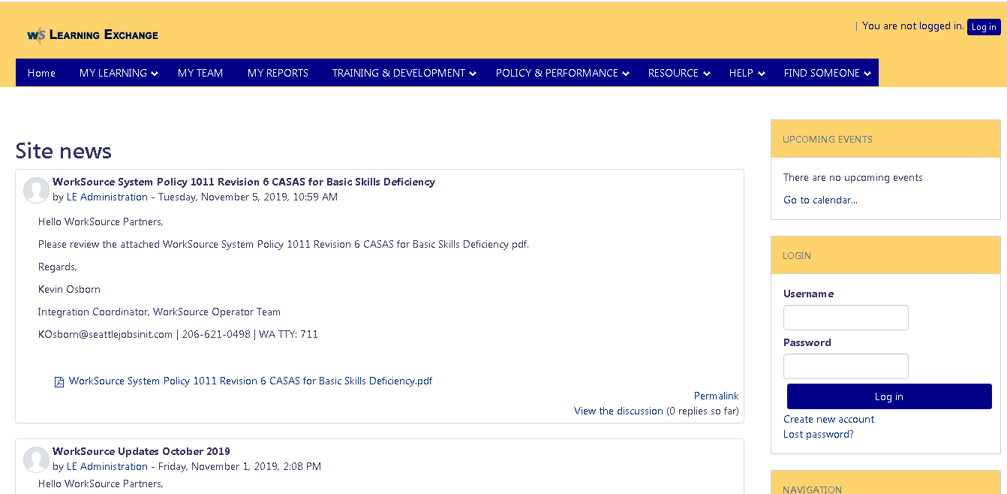Expand the POLICY & PERFORMANCE dropdown
Screen dimensions: 1007x494
click(563, 73)
